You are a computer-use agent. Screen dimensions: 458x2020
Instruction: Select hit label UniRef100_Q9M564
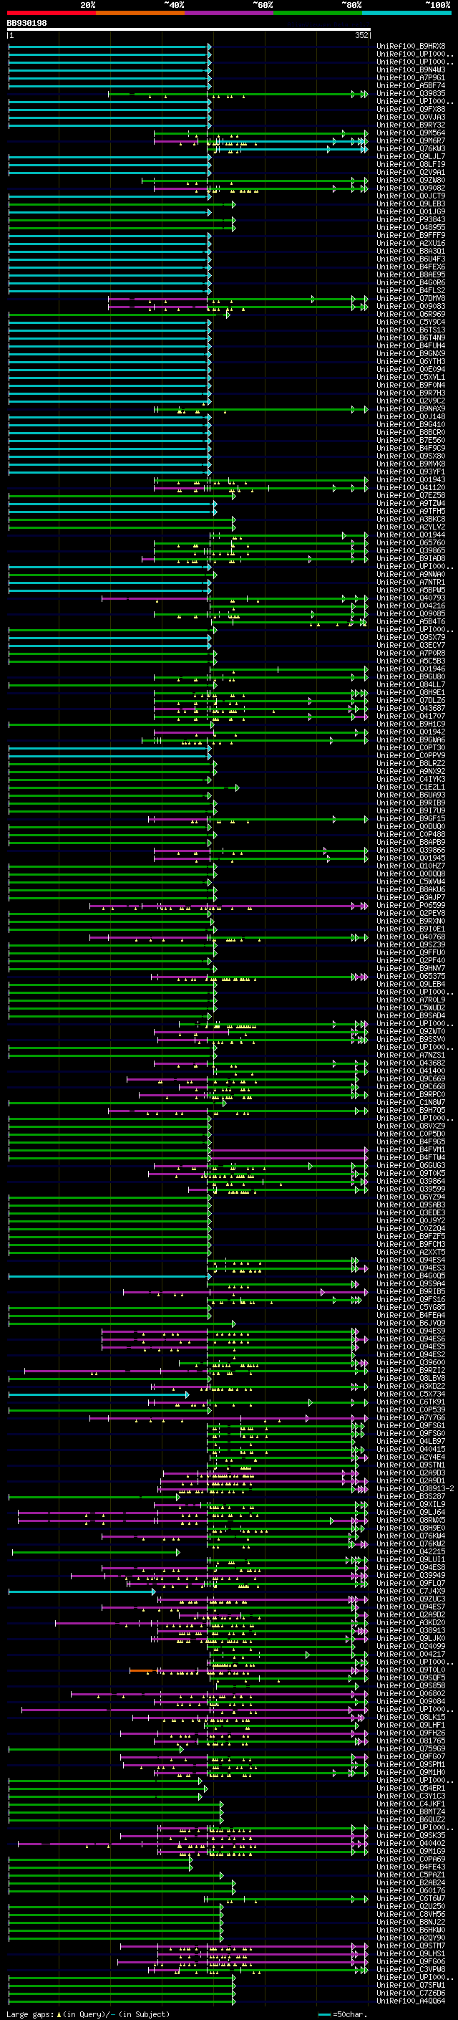click(411, 133)
